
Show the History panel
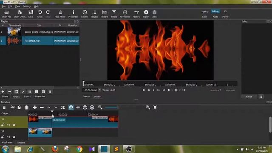tap(136, 14)
